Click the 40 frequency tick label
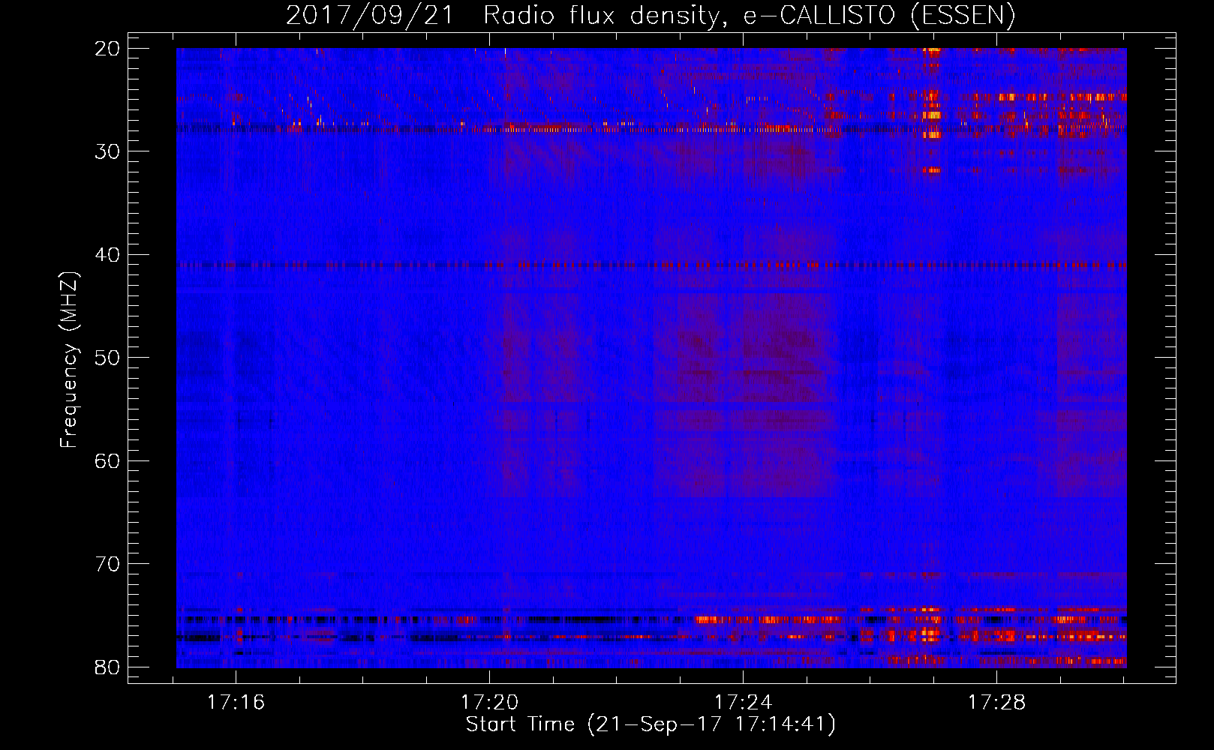 tap(108, 255)
